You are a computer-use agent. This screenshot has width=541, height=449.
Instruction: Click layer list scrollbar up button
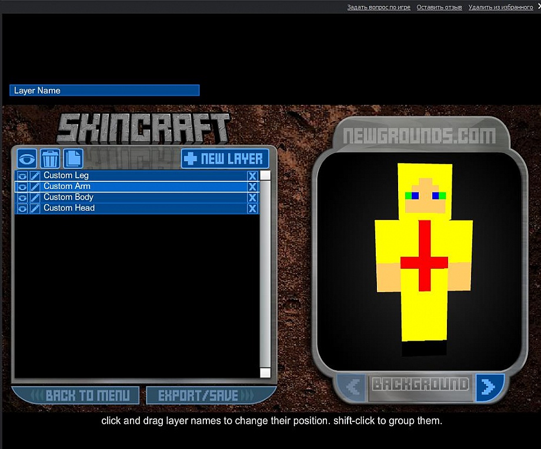[x=265, y=175]
